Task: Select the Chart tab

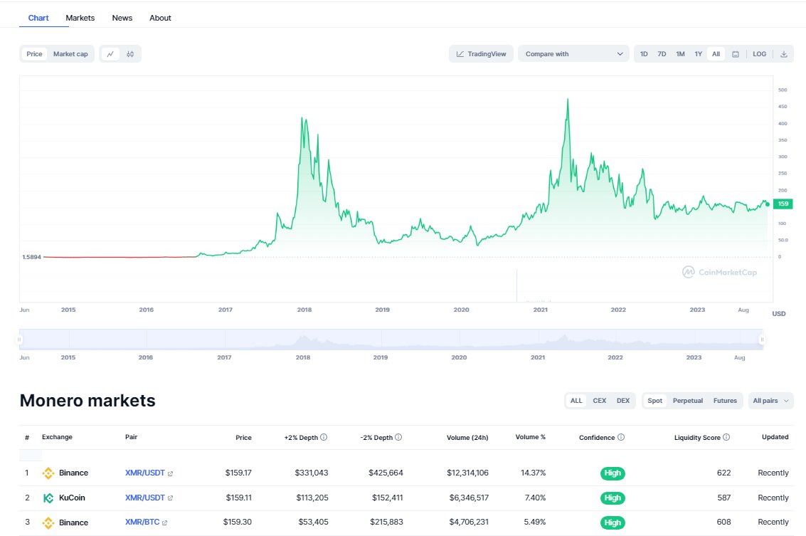Action: click(x=38, y=18)
